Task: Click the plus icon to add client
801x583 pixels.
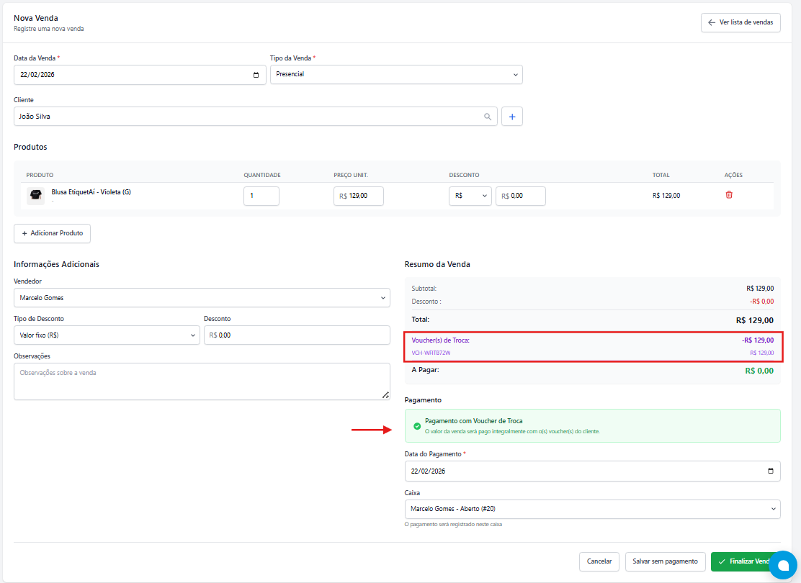Action: (512, 117)
